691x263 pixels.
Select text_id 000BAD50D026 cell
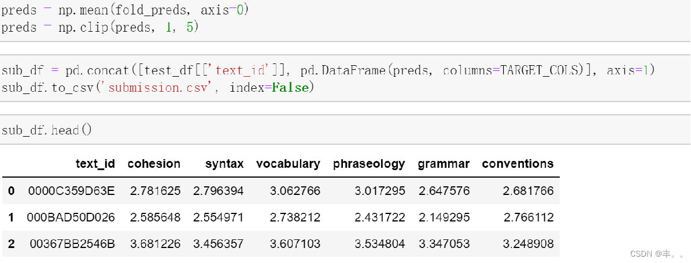(x=71, y=217)
